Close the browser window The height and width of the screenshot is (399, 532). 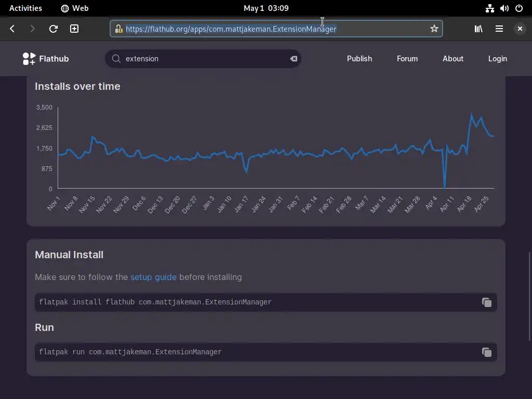(x=520, y=29)
